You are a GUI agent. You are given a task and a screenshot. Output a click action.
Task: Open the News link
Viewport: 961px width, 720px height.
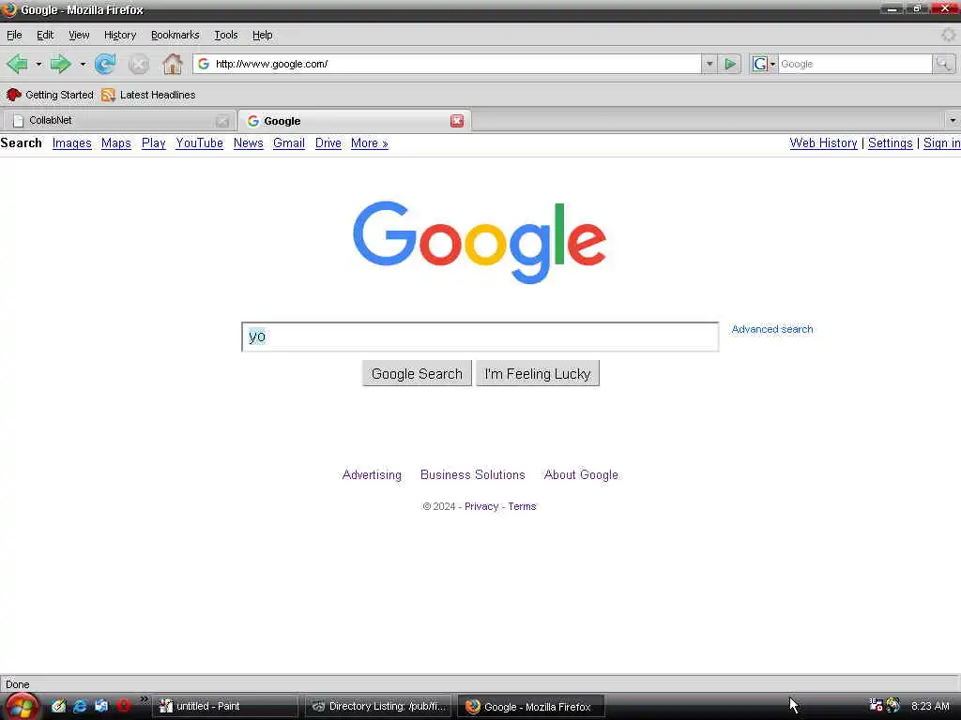point(248,143)
